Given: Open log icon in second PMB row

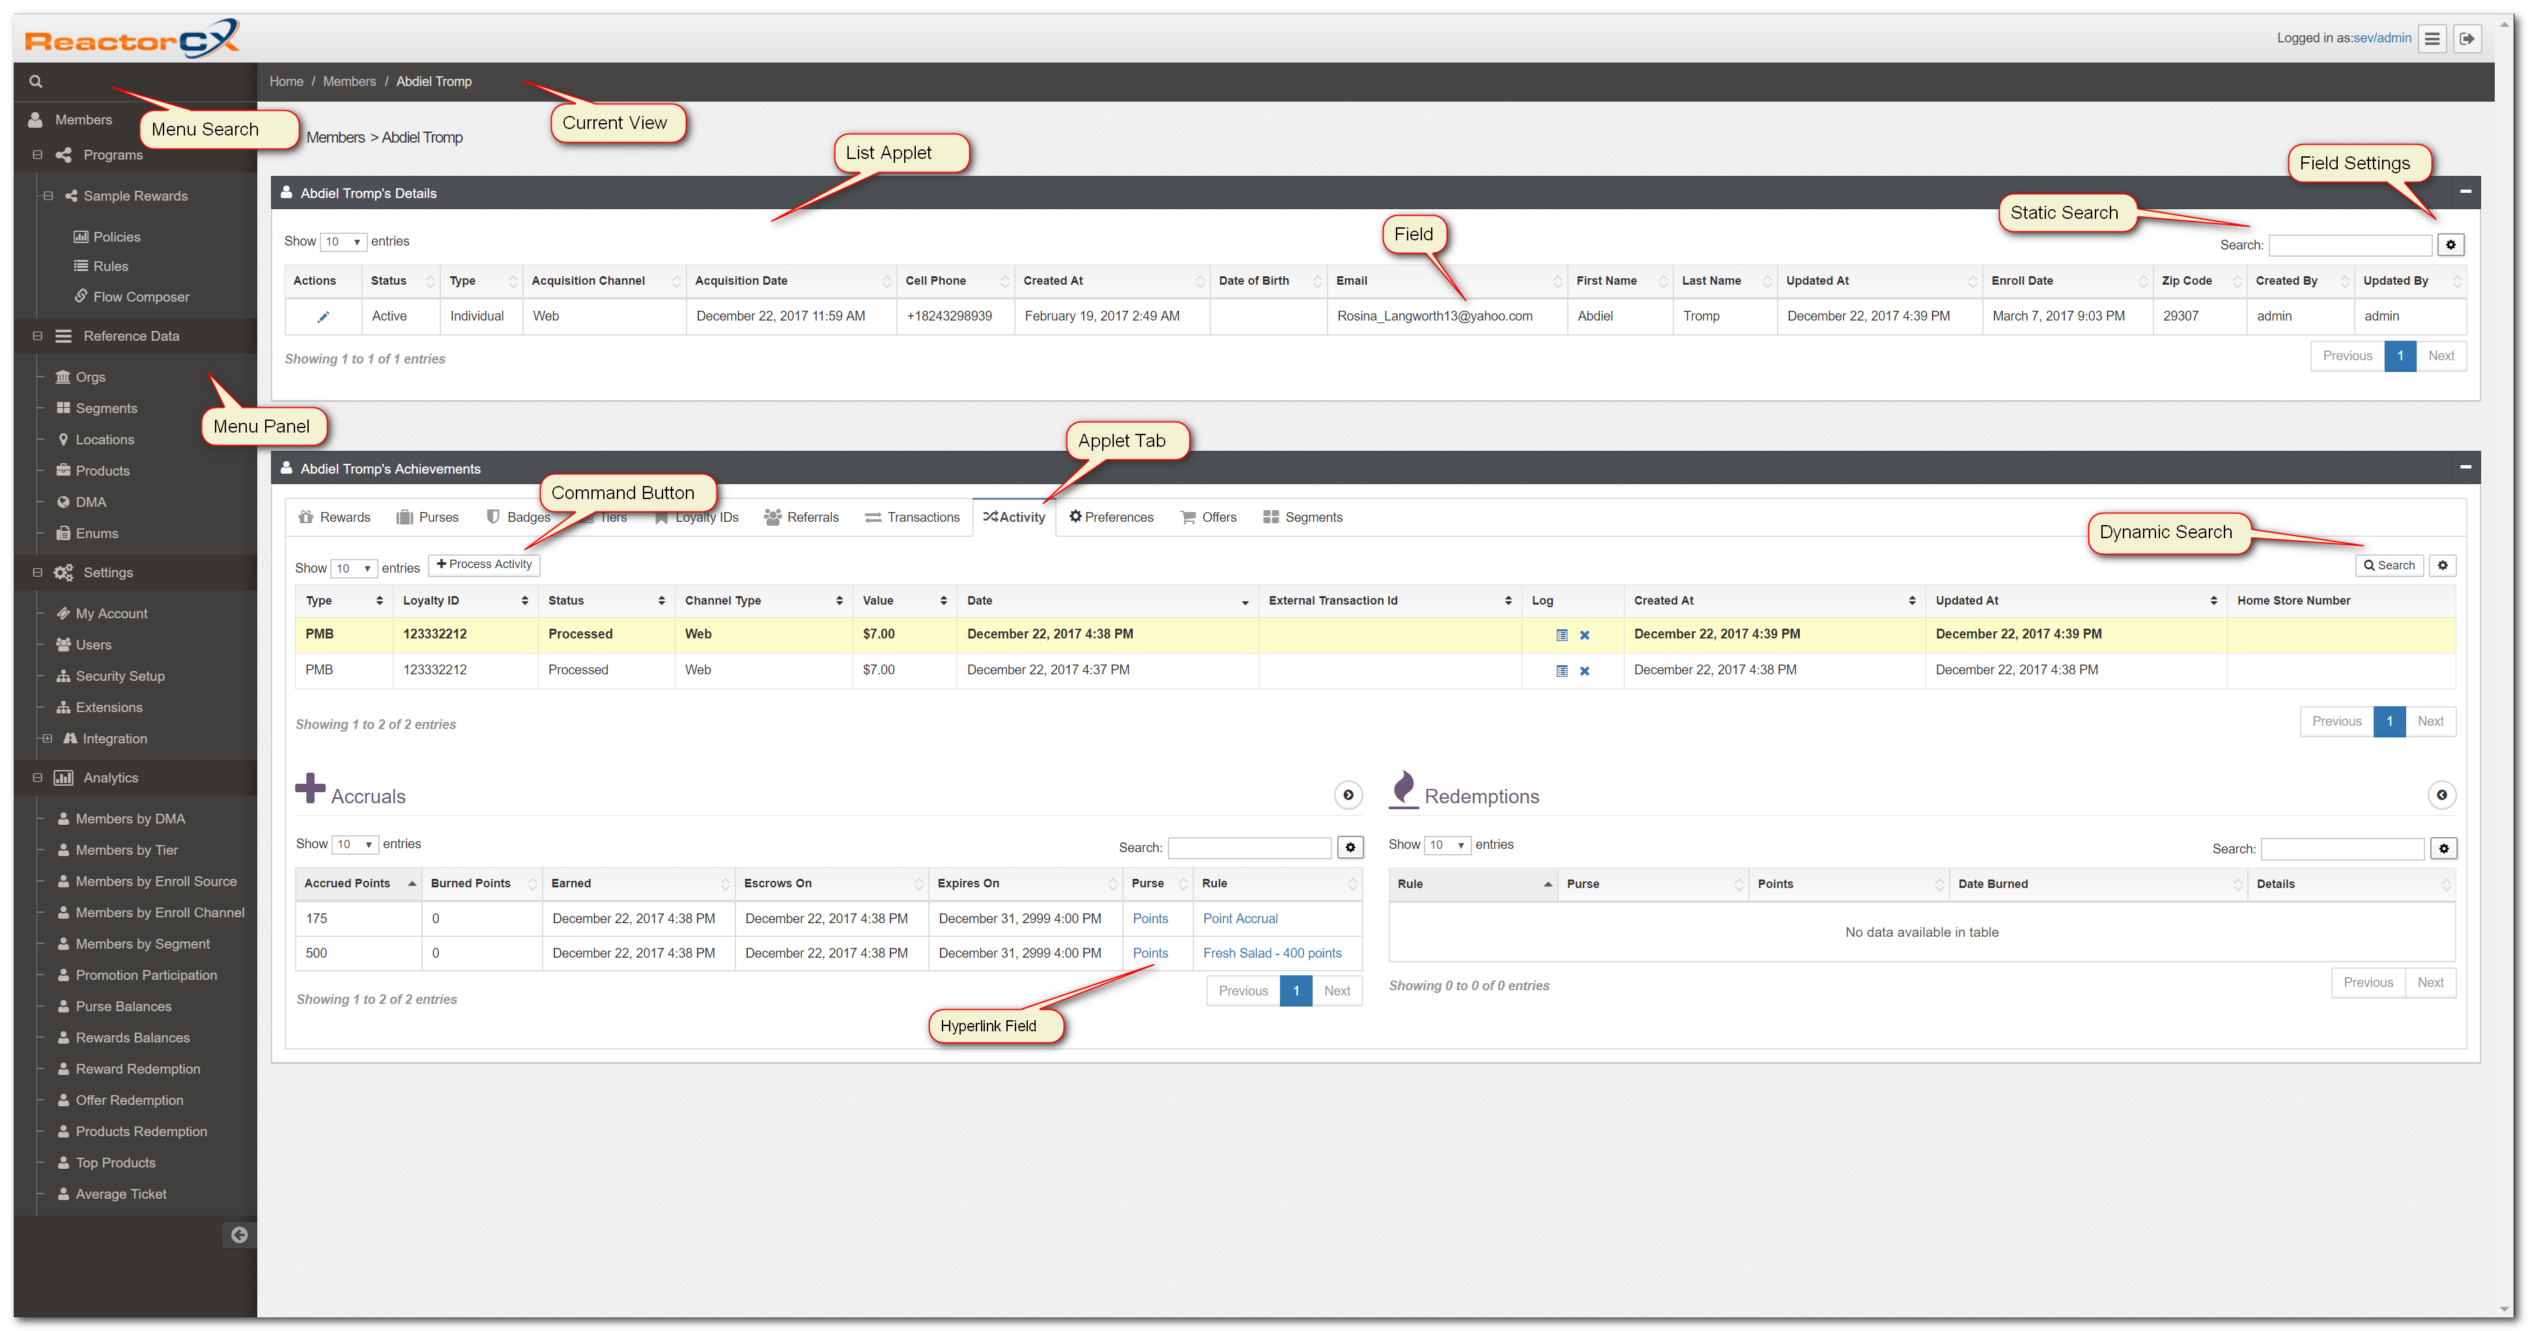Looking at the screenshot, I should pos(1561,670).
